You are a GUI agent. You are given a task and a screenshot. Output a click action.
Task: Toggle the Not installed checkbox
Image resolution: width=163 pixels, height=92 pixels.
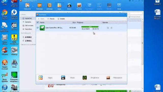pyautogui.click(x=130, y=17)
